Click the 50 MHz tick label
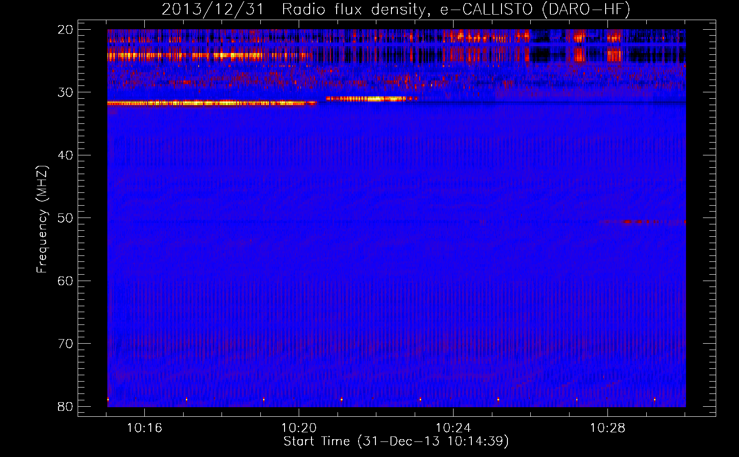 click(65, 218)
